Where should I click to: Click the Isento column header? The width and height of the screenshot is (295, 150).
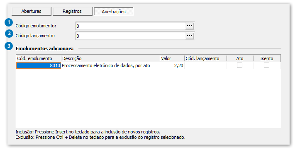267,58
